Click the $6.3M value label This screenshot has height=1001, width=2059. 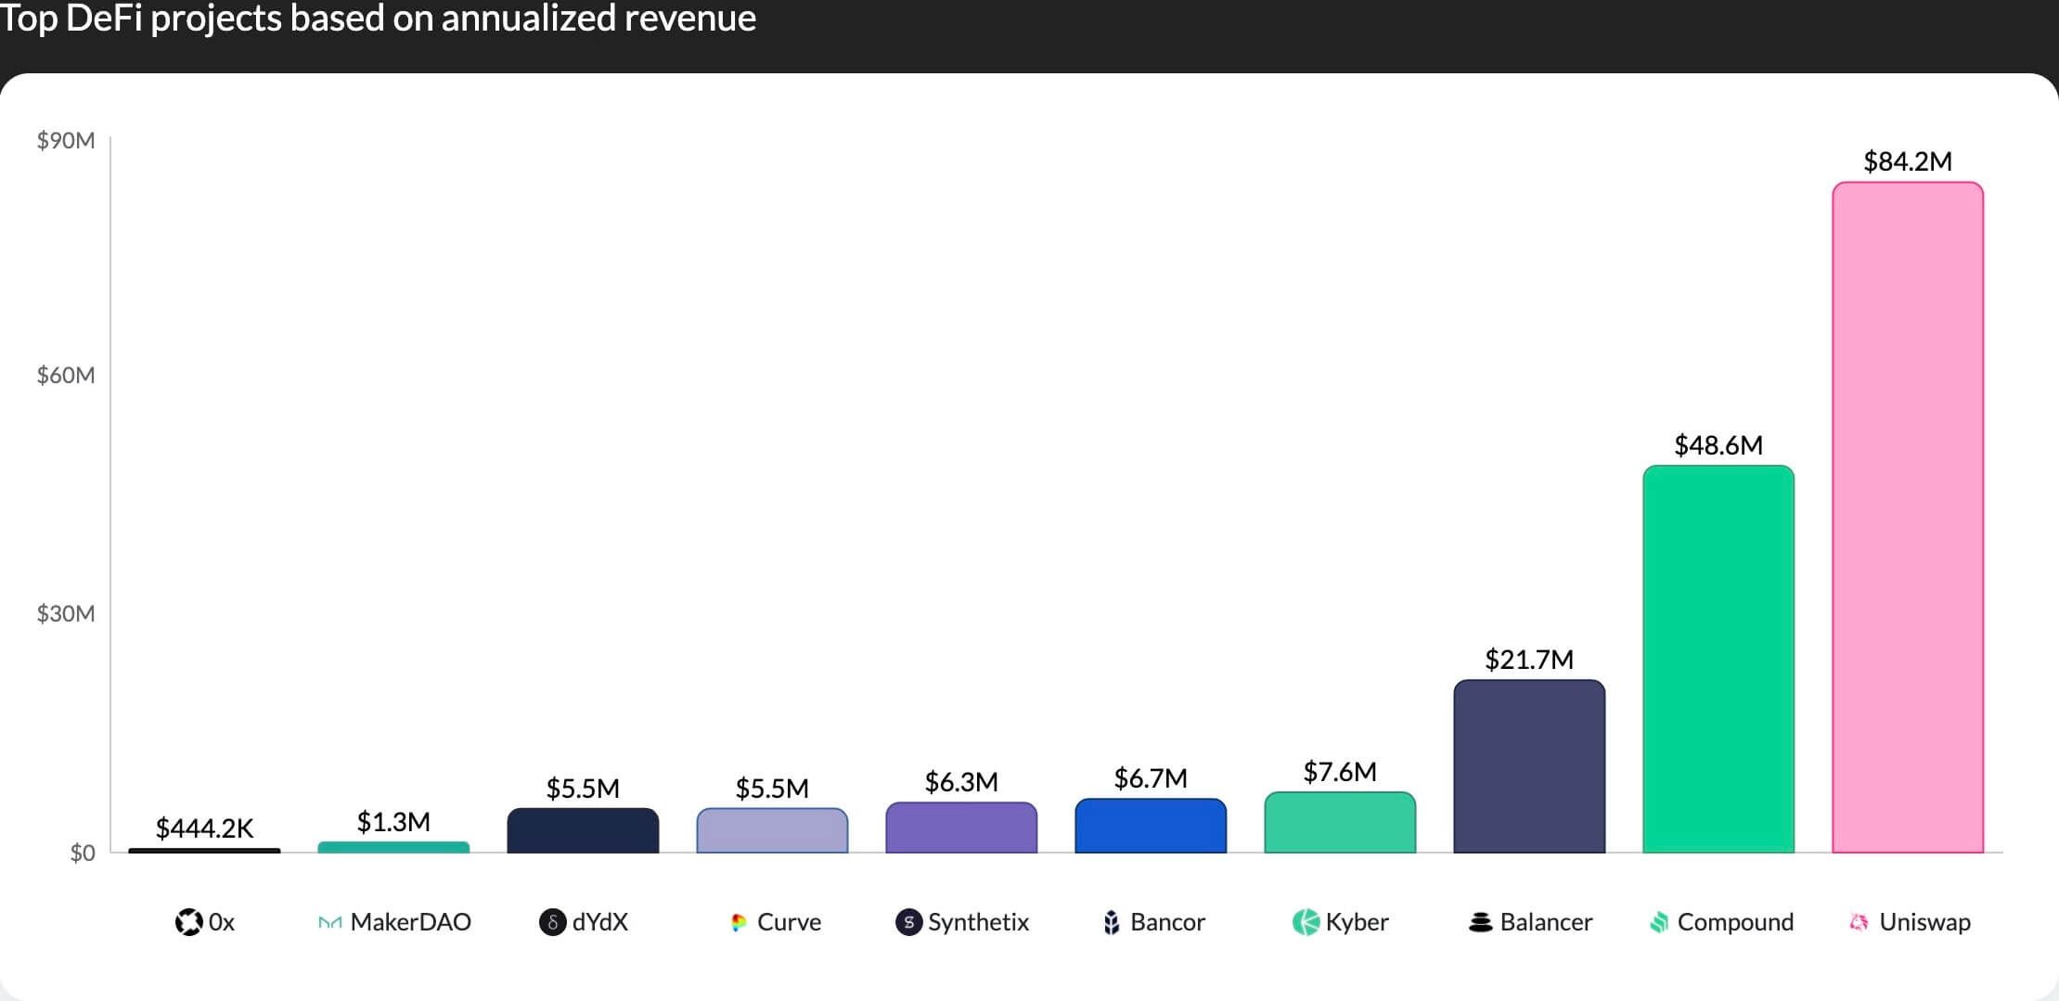click(961, 782)
